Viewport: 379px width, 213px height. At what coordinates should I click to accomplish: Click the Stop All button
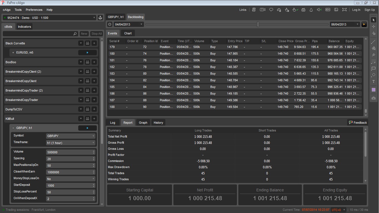tap(97, 34)
